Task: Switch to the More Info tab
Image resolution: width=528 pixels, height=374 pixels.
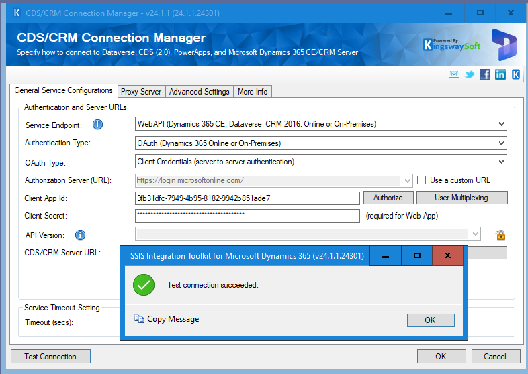Action: [x=253, y=92]
